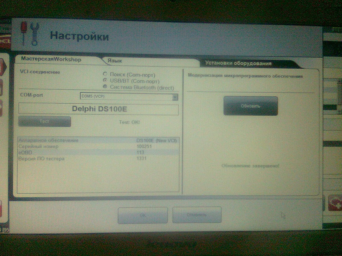This screenshot has height=256, width=342.
Task: Click the tester software version value 1331
Action: pos(142,158)
